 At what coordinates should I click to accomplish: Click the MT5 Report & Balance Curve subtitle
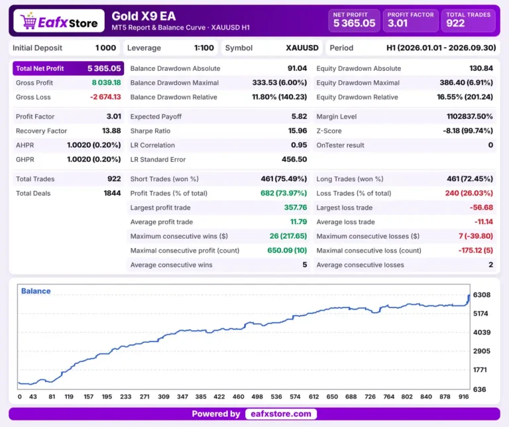click(180, 28)
